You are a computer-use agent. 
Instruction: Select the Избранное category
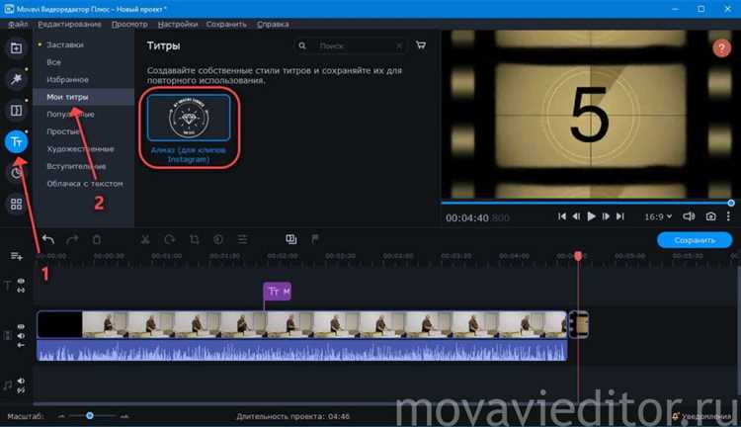tap(67, 79)
